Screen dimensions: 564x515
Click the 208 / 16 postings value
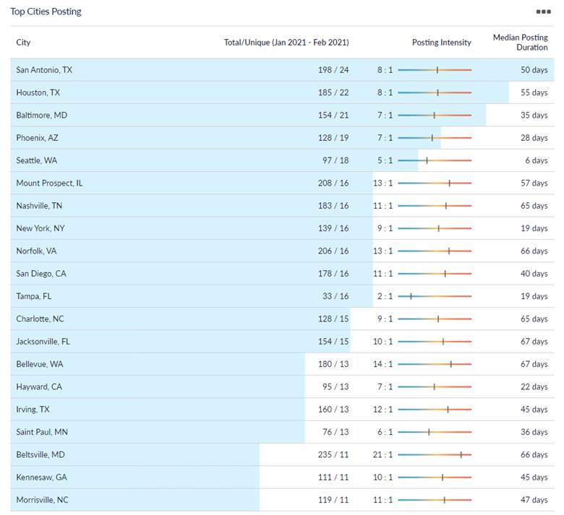[x=333, y=183]
